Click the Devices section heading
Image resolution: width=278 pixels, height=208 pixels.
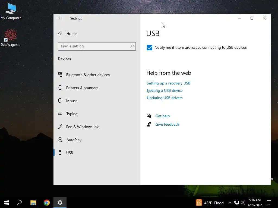(64, 59)
